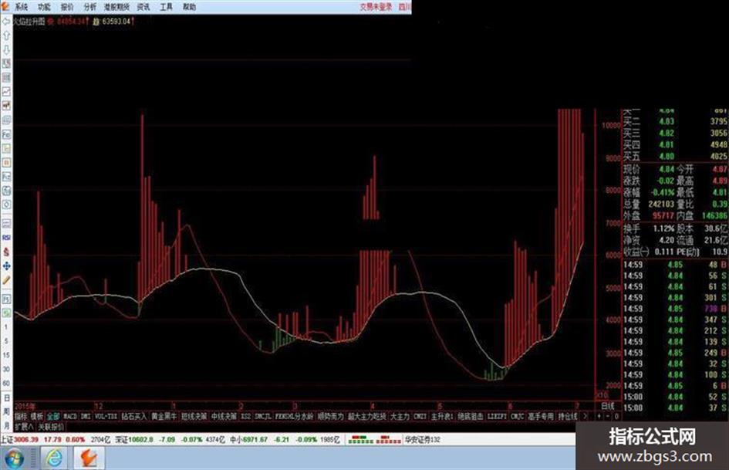The width and height of the screenshot is (729, 470).
Task: Open the 分析 menu
Action: [90, 6]
